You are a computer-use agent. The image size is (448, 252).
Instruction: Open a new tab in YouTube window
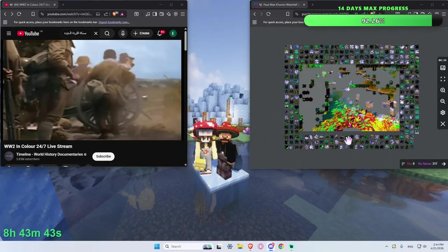[63, 5]
